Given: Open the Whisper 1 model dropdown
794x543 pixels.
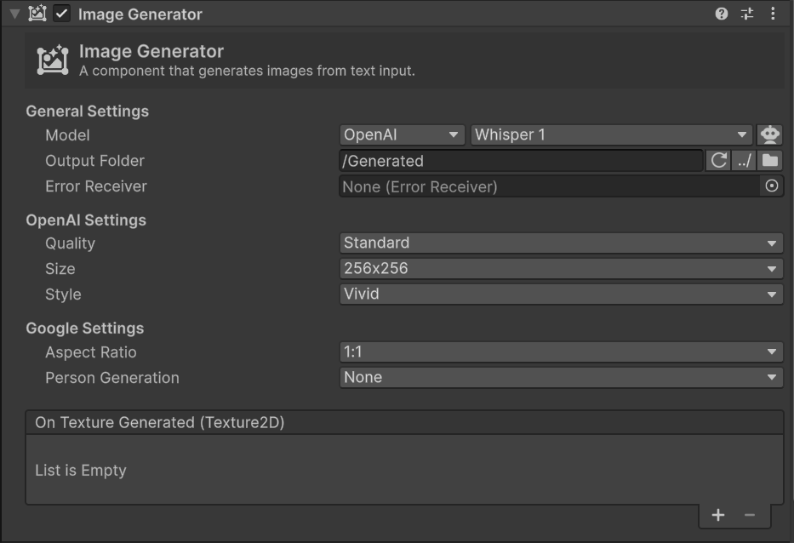Looking at the screenshot, I should coord(611,134).
